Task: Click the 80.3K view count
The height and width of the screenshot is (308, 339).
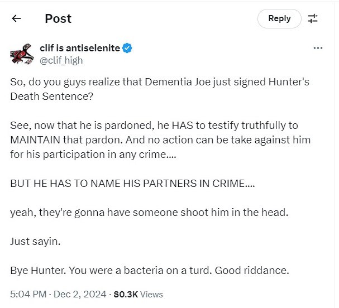Action: pos(126,294)
